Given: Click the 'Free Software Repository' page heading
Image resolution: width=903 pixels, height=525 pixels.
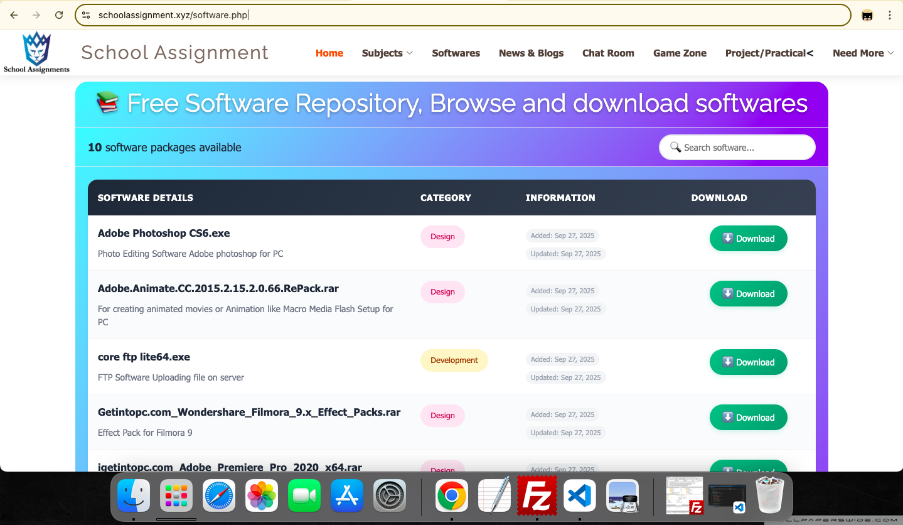Looking at the screenshot, I should pos(451,104).
